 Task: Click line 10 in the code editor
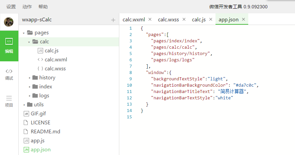200,85
